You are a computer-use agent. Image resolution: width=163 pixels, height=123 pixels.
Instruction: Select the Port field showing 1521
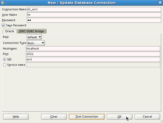(93, 54)
